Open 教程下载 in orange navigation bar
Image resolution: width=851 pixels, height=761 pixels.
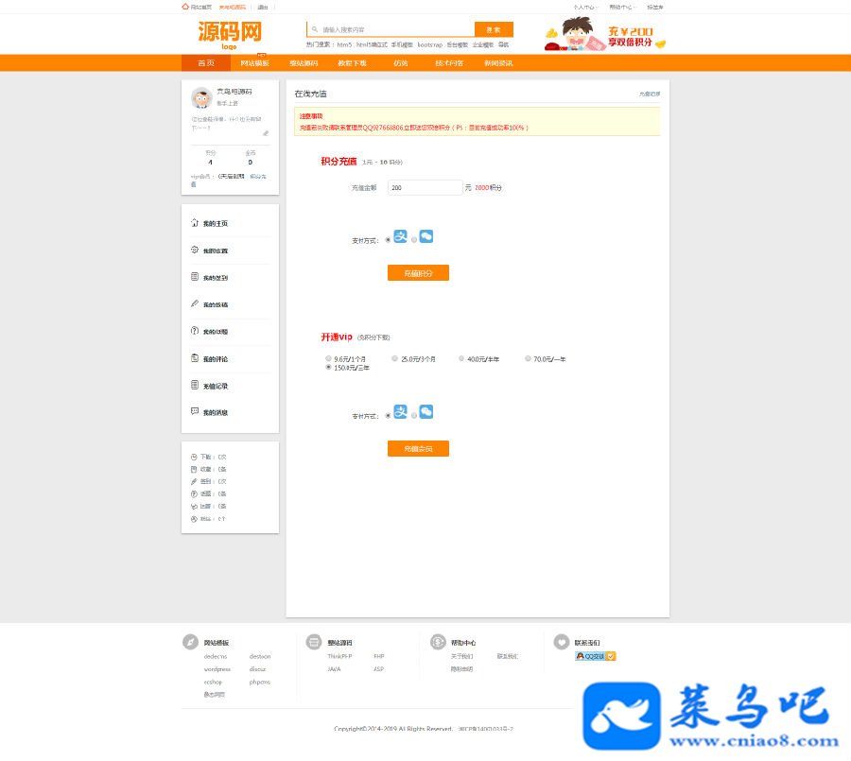[353, 63]
